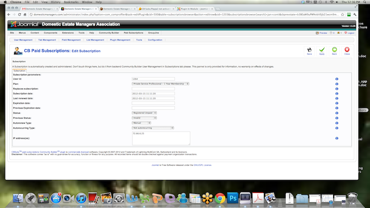This screenshot has height=208, width=370.
Task: Open the Community Builder menu
Action: pyautogui.click(x=109, y=33)
